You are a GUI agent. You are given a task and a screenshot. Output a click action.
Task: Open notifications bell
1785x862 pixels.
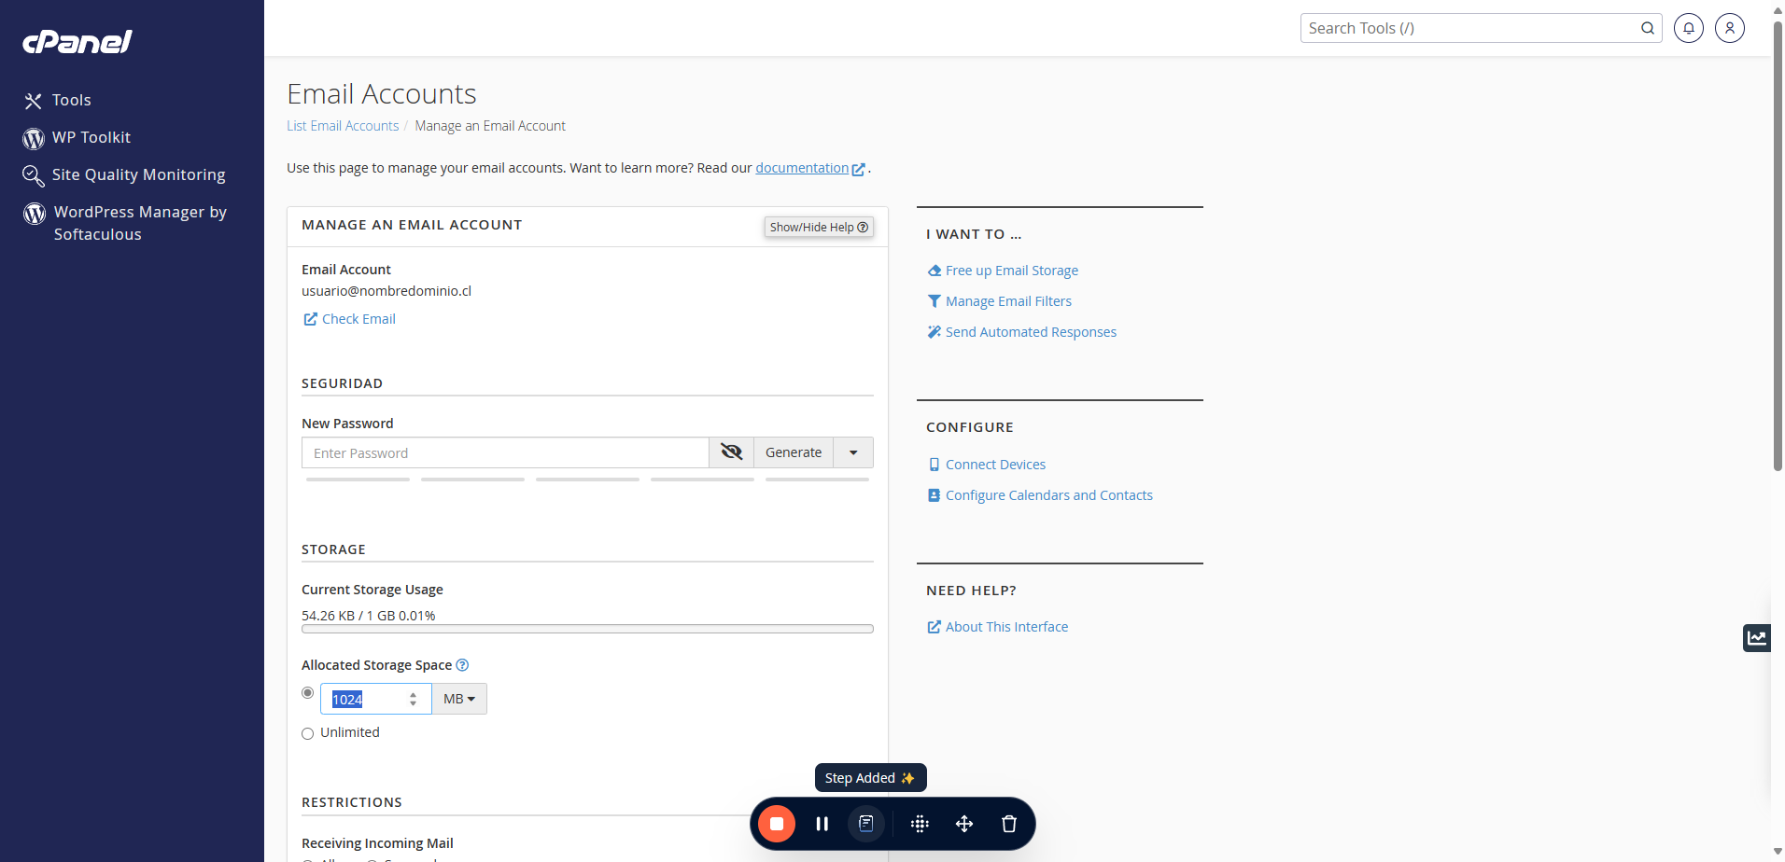pos(1688,28)
